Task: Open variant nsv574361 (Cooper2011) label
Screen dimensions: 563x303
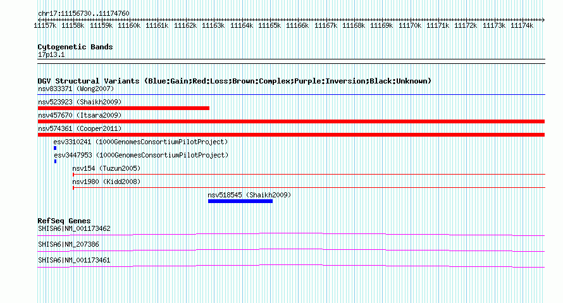Action: [80, 128]
